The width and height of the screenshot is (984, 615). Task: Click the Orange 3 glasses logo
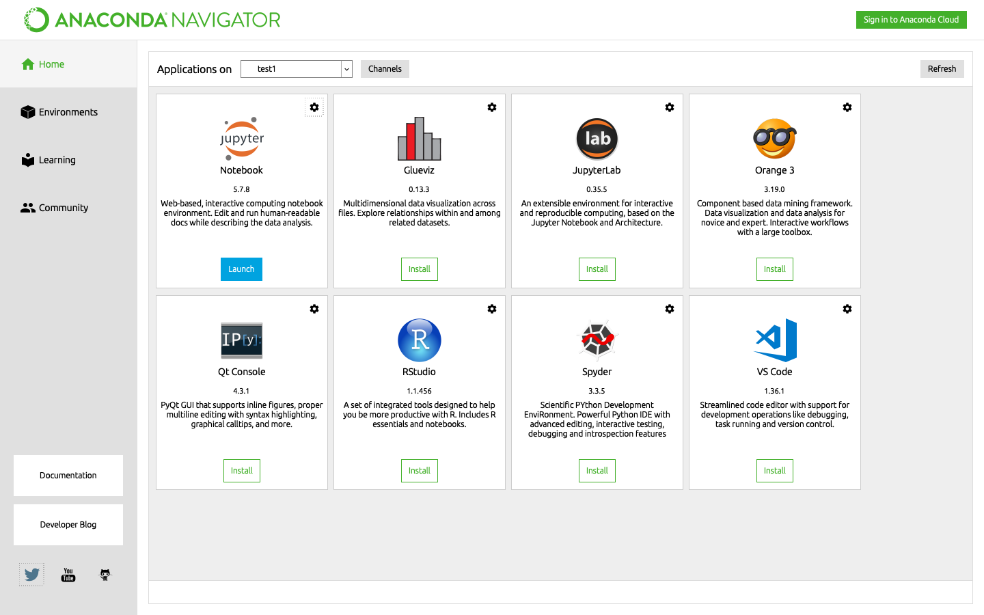(x=775, y=139)
